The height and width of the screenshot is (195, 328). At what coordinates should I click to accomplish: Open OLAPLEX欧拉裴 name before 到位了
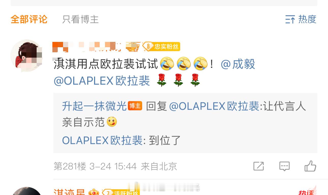pos(102,140)
